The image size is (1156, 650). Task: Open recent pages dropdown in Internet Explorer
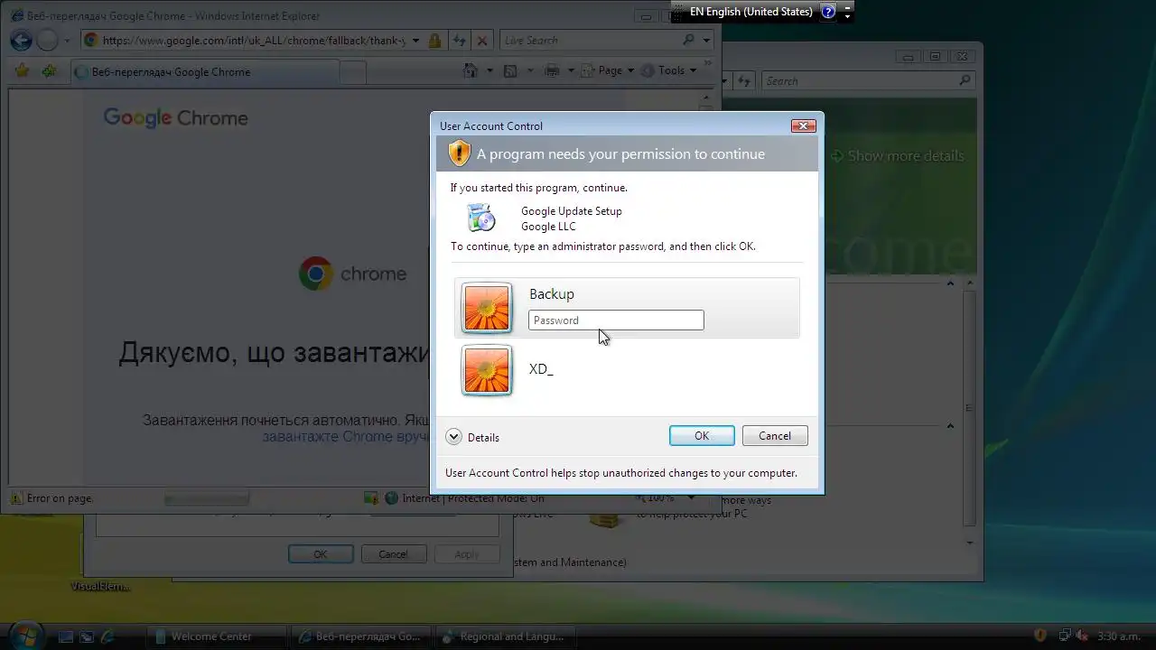(x=68, y=41)
